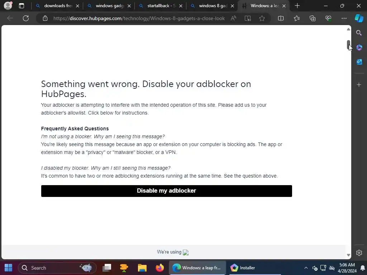This screenshot has width=367, height=275.
Task: Click the taskbar Search box
Action: click(57, 268)
